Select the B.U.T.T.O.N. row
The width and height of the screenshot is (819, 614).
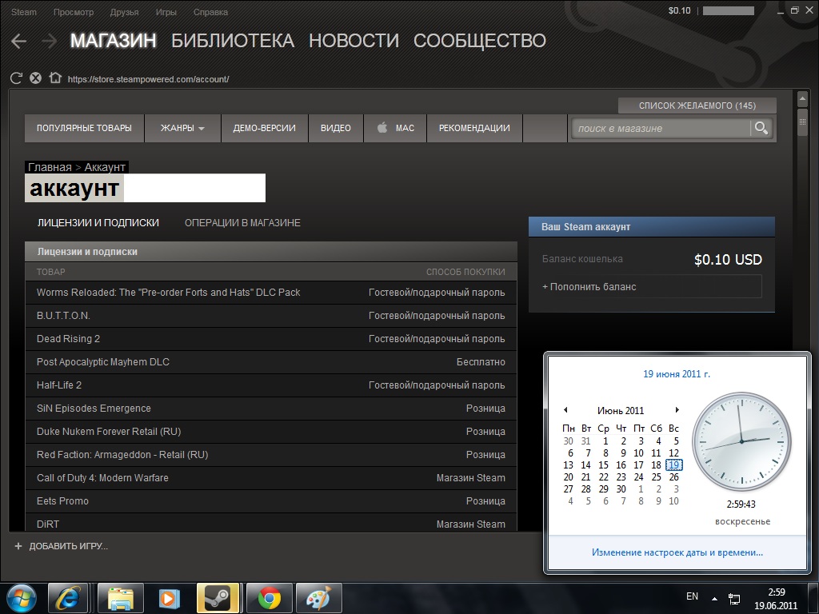point(270,316)
